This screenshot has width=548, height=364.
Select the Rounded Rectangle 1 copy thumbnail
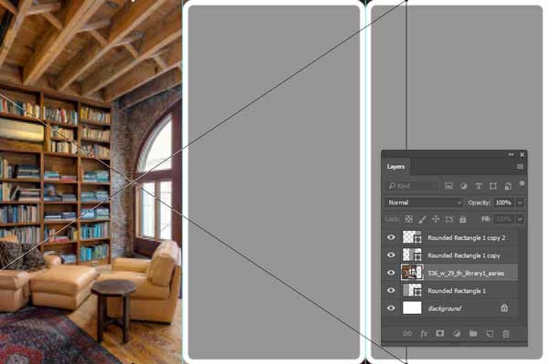412,255
